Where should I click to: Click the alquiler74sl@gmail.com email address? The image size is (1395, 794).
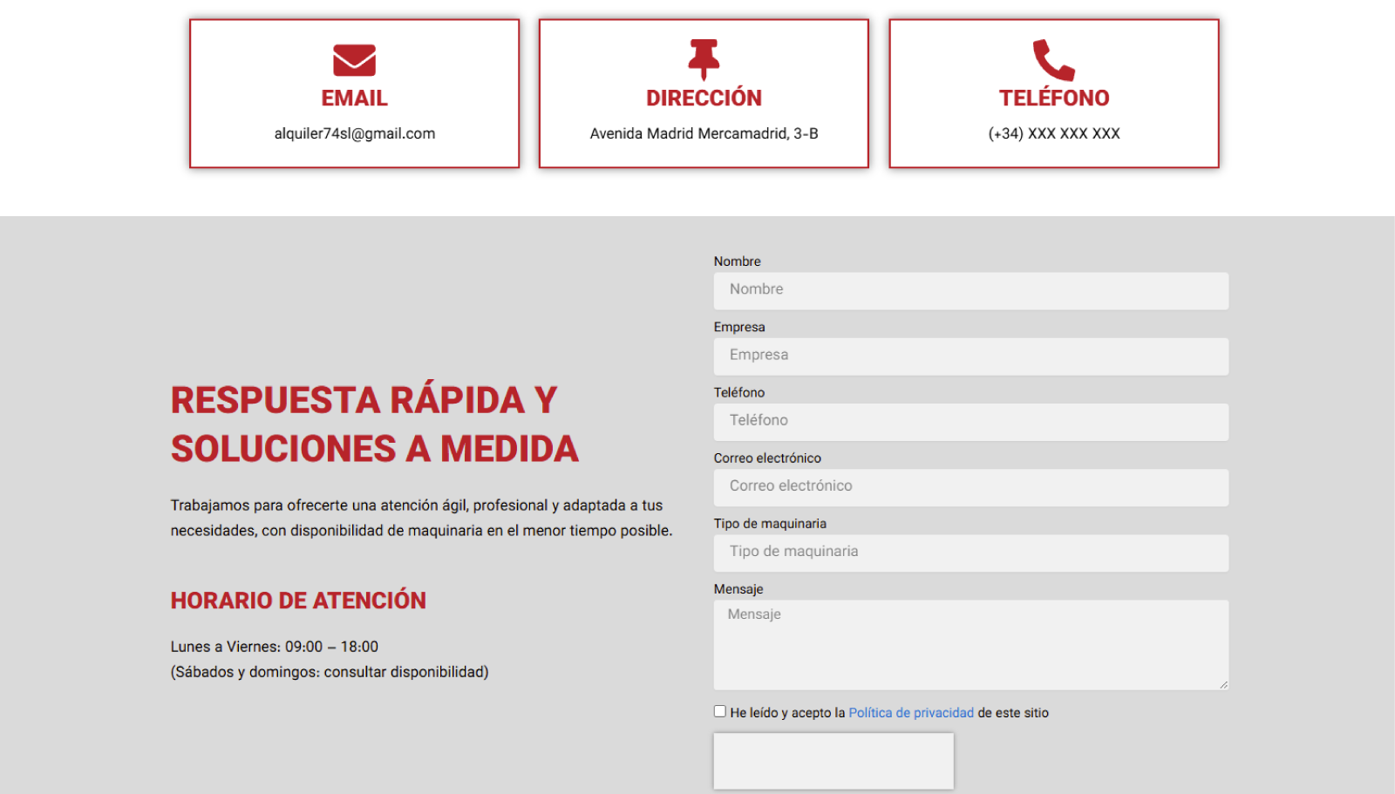tap(355, 133)
